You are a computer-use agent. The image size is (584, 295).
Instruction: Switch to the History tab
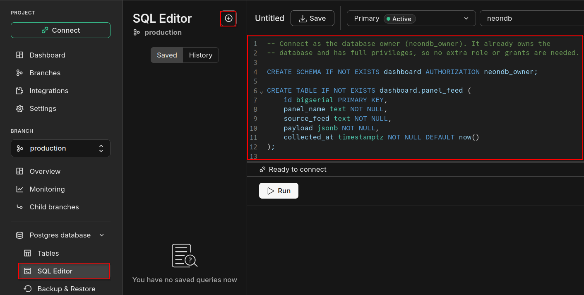[x=201, y=55]
